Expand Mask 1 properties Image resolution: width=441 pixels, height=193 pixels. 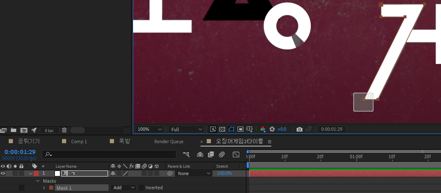(x=44, y=188)
